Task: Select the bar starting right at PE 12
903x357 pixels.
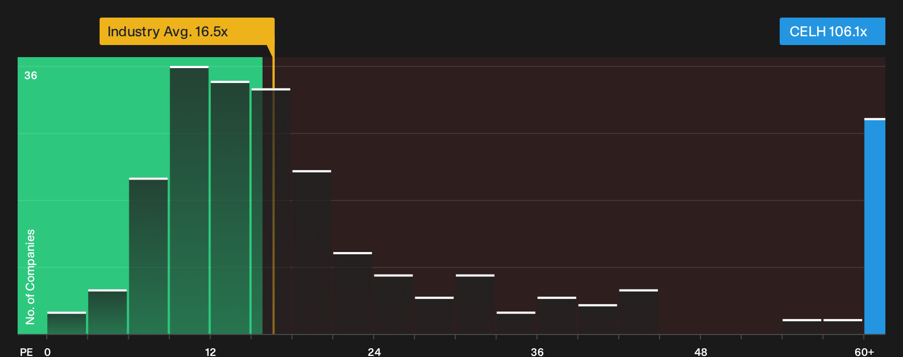Action: coord(230,208)
